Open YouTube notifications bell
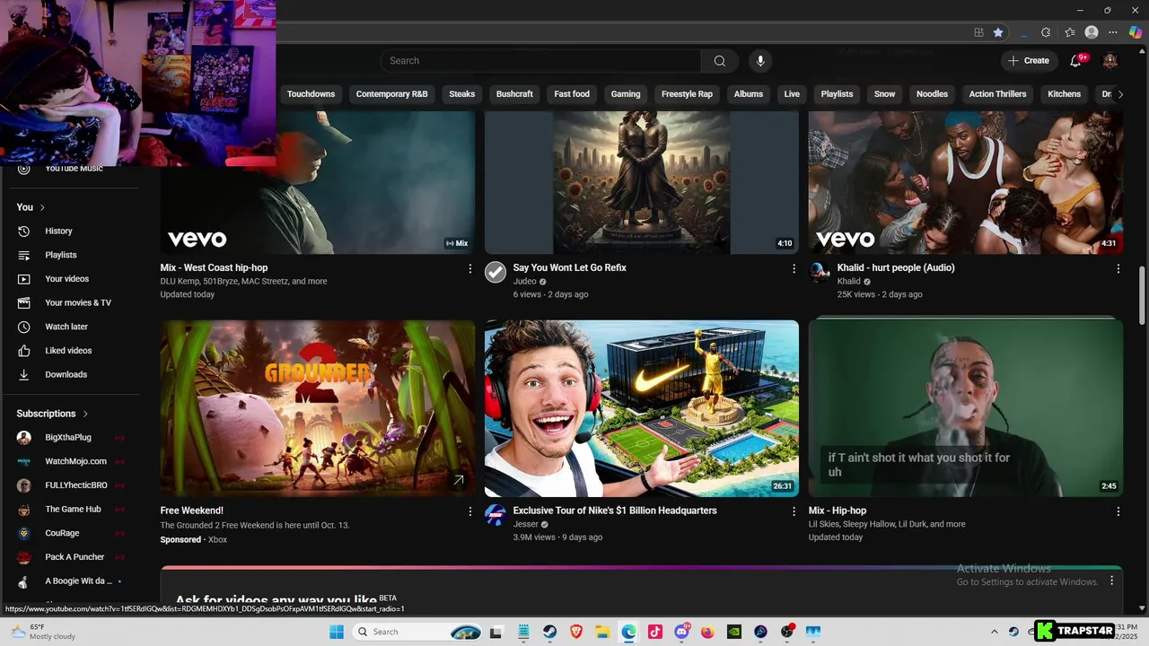1149x646 pixels. 1075,61
